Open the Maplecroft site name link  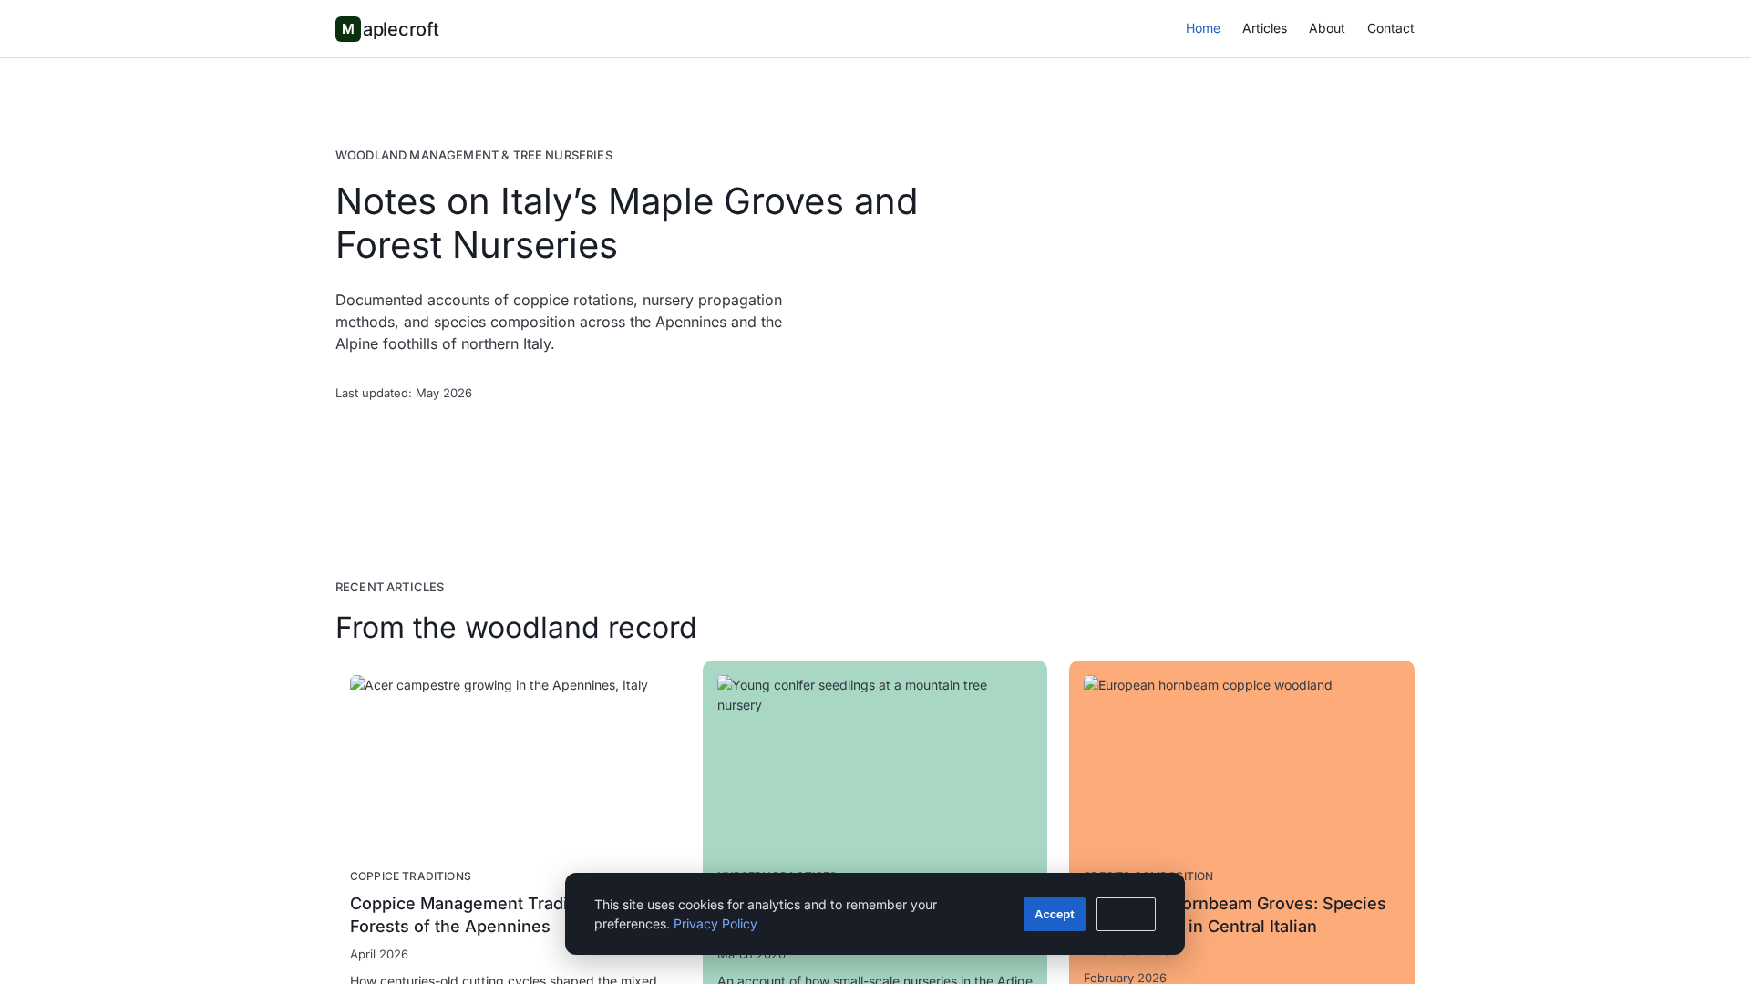pyautogui.click(x=387, y=29)
